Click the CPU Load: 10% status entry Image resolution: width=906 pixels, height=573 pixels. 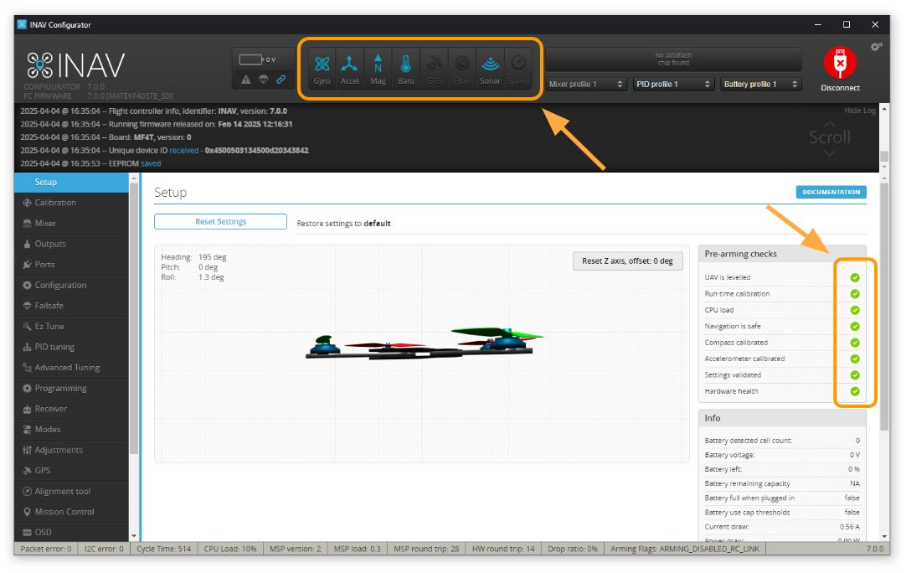(230, 549)
